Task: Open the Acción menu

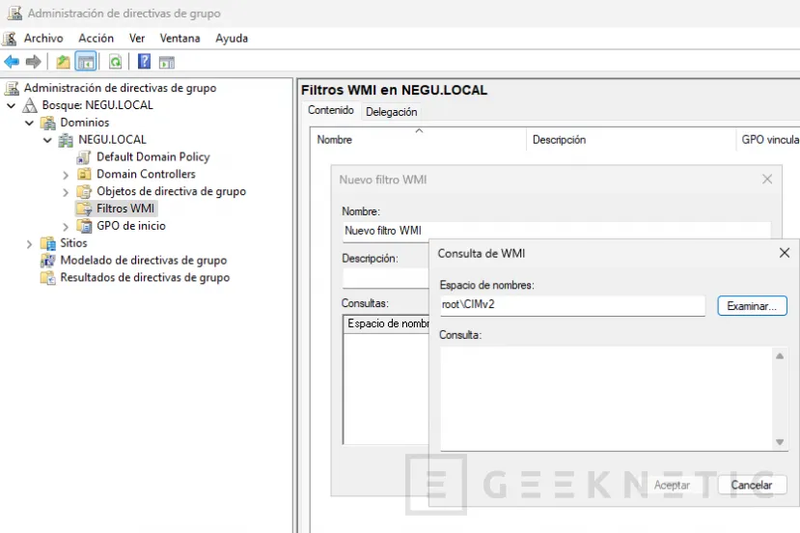Action: 96,39
